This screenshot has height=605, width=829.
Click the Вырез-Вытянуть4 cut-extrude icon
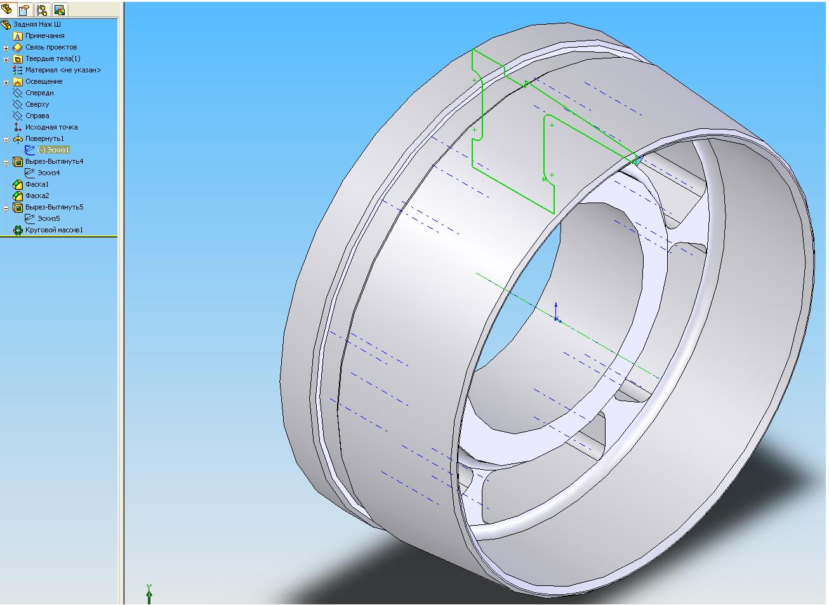[x=18, y=161]
